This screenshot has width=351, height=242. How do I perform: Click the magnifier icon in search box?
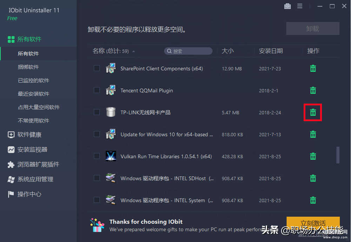(169, 51)
